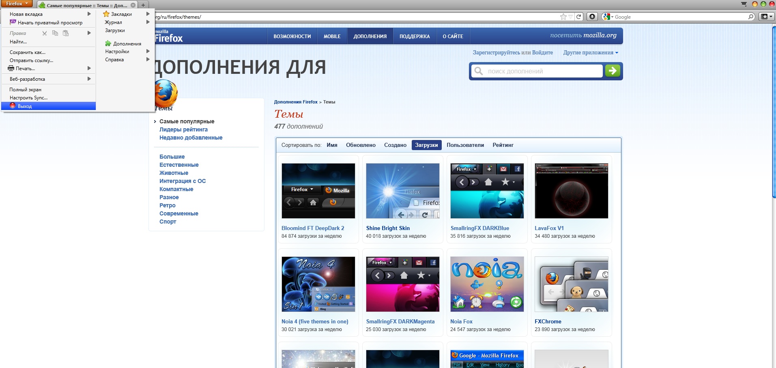Viewport: 776px width, 368px height.
Task: Open the Shine Bright Skin thumbnail
Action: coord(403,191)
